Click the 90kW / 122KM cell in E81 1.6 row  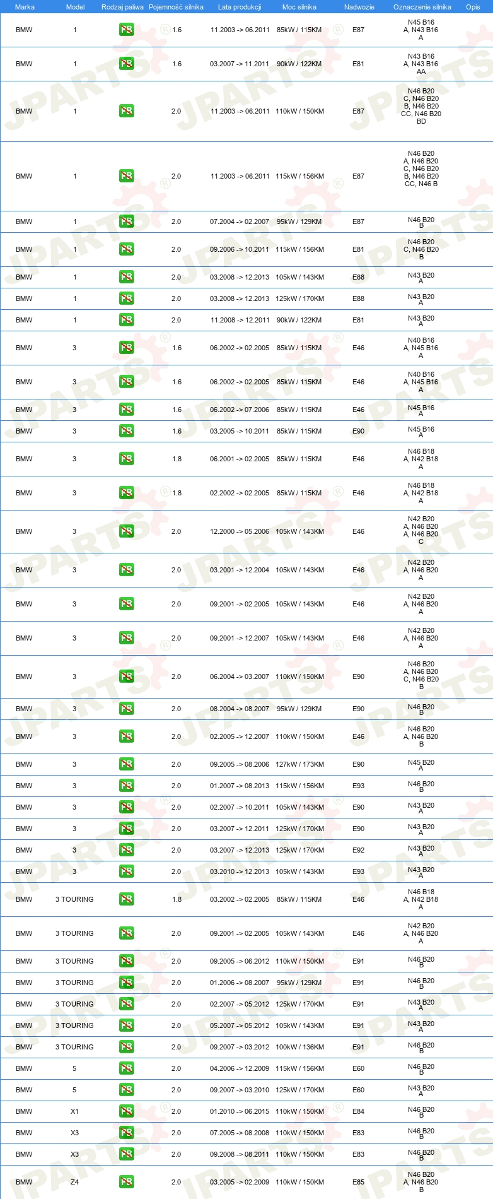(299, 64)
